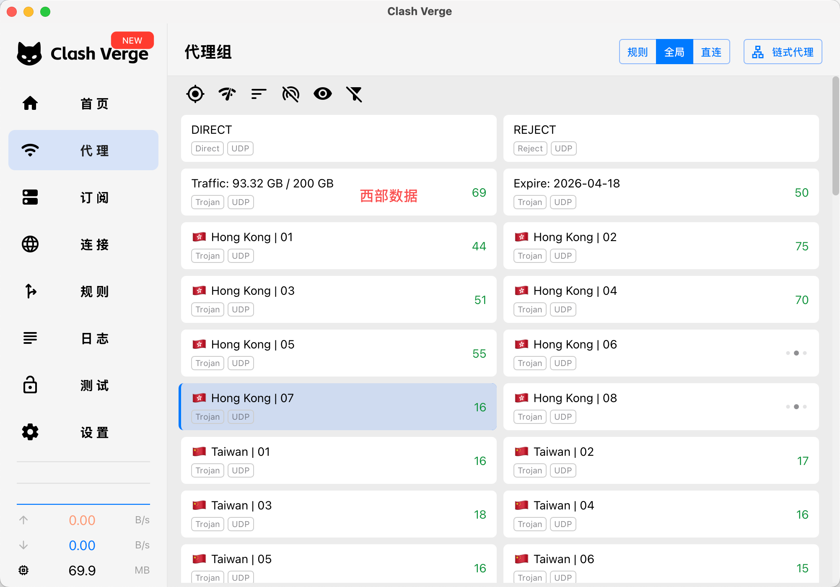Switch to 直连 direct mode tab
Viewport: 840px width, 587px height.
(x=711, y=52)
